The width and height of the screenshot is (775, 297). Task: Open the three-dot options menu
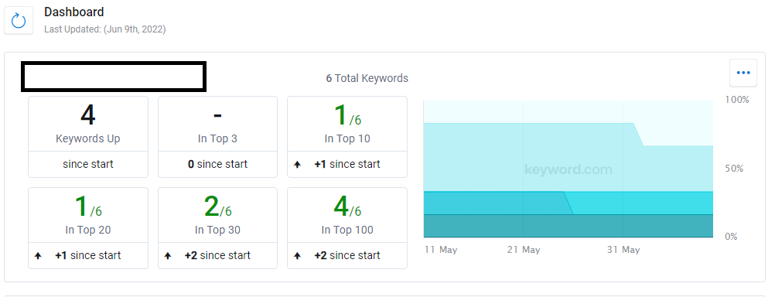click(x=743, y=73)
